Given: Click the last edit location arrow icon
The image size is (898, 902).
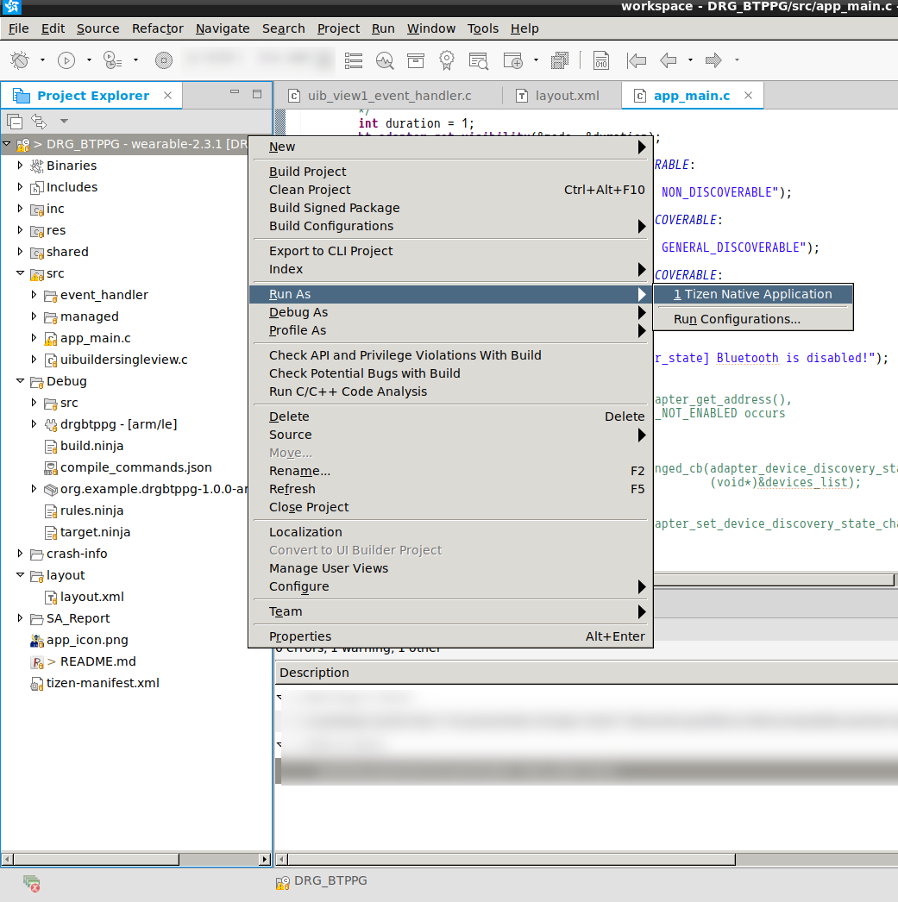Looking at the screenshot, I should pyautogui.click(x=637, y=60).
